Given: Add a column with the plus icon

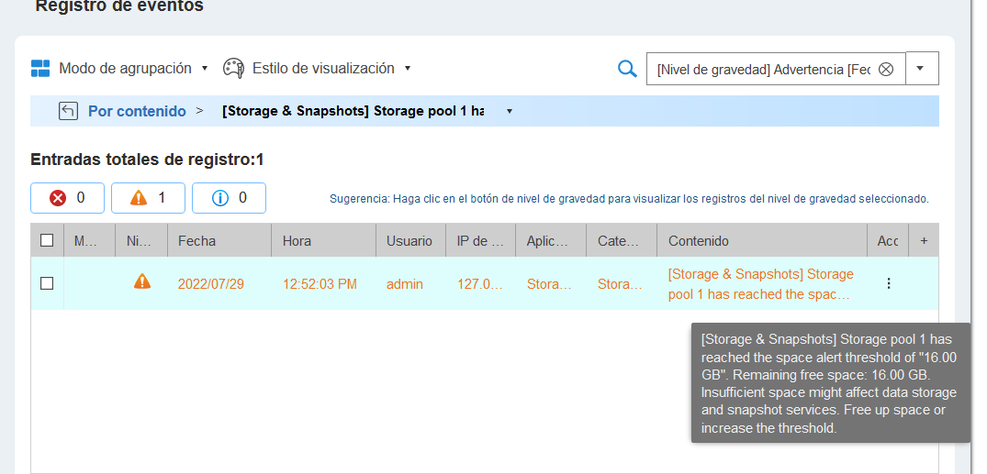Looking at the screenshot, I should coord(924,241).
